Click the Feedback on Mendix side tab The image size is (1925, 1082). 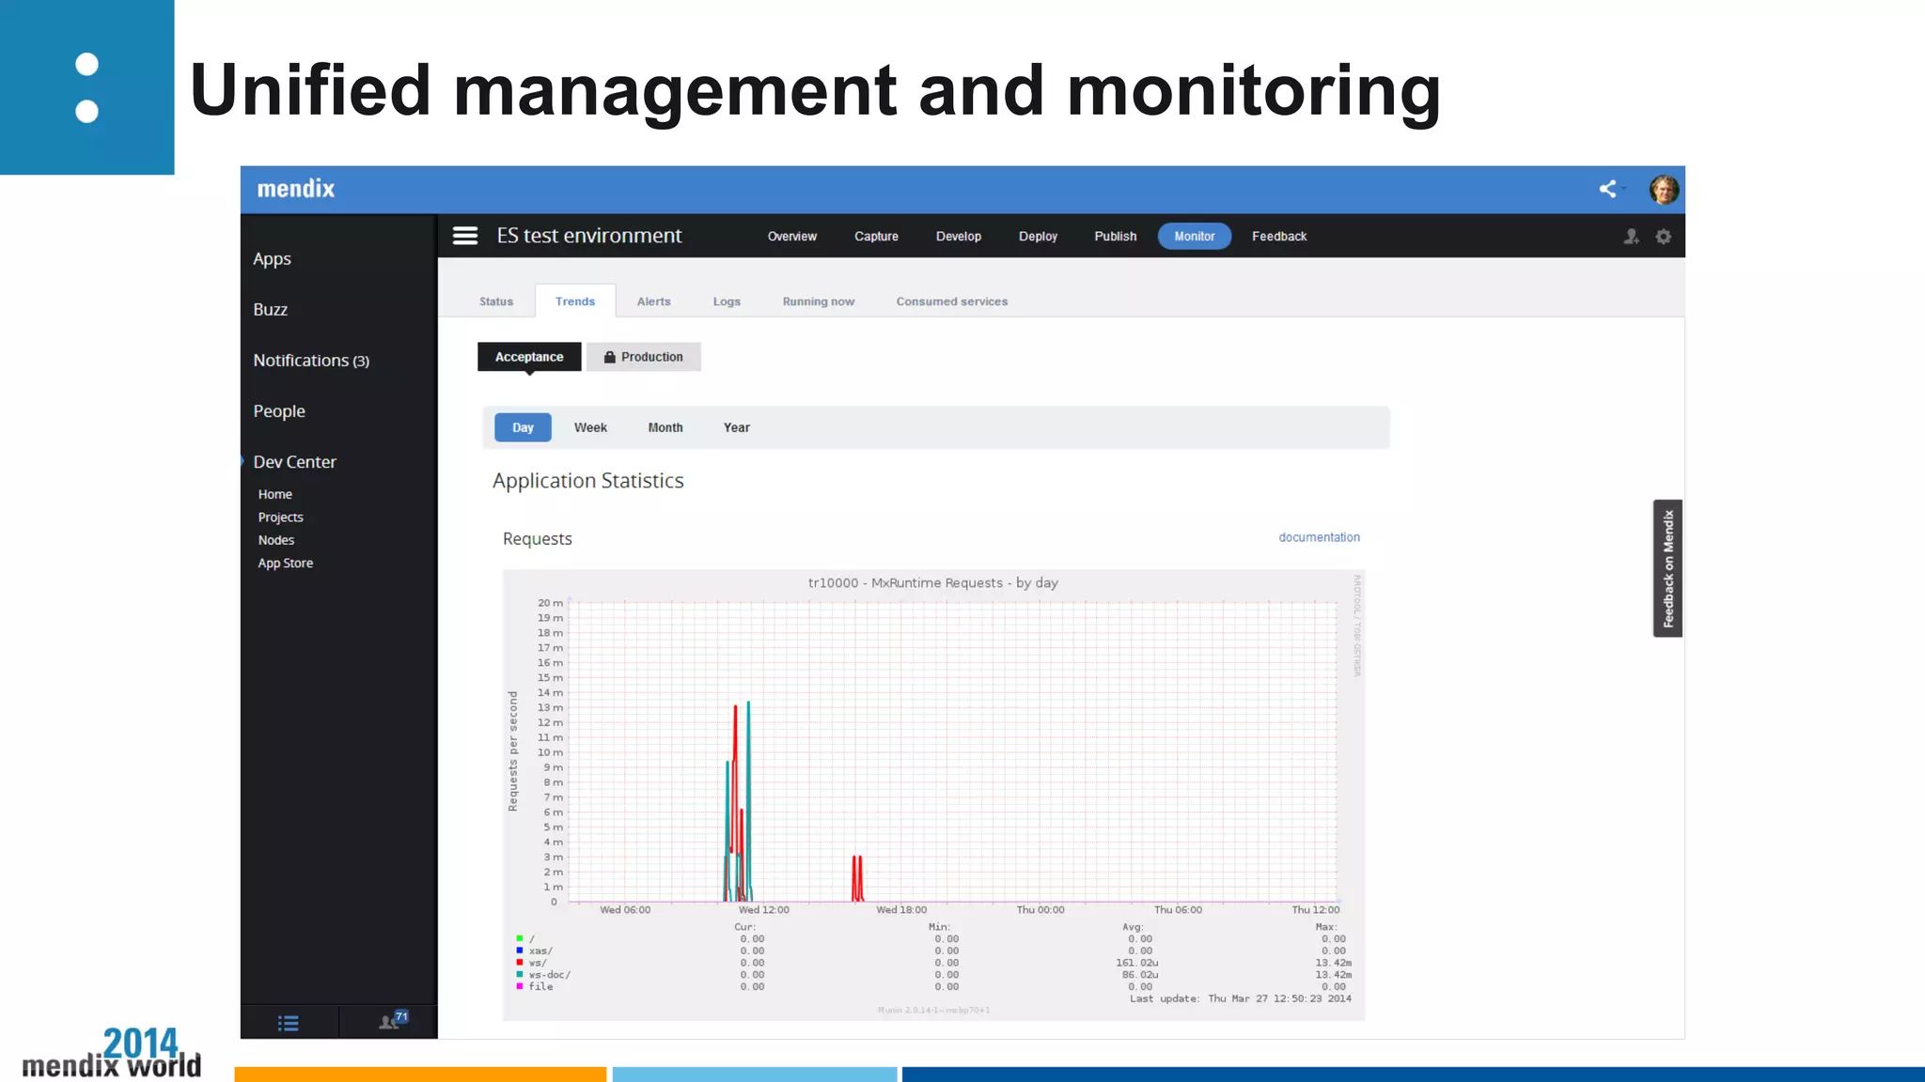coord(1667,568)
